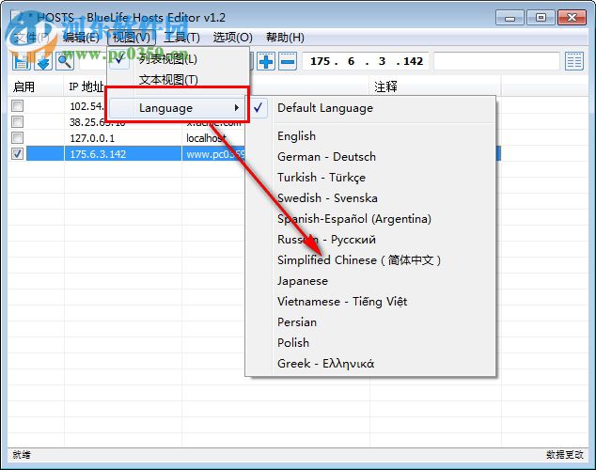The image size is (596, 470).
Task: Choose German - Deutsch language
Action: coord(370,157)
